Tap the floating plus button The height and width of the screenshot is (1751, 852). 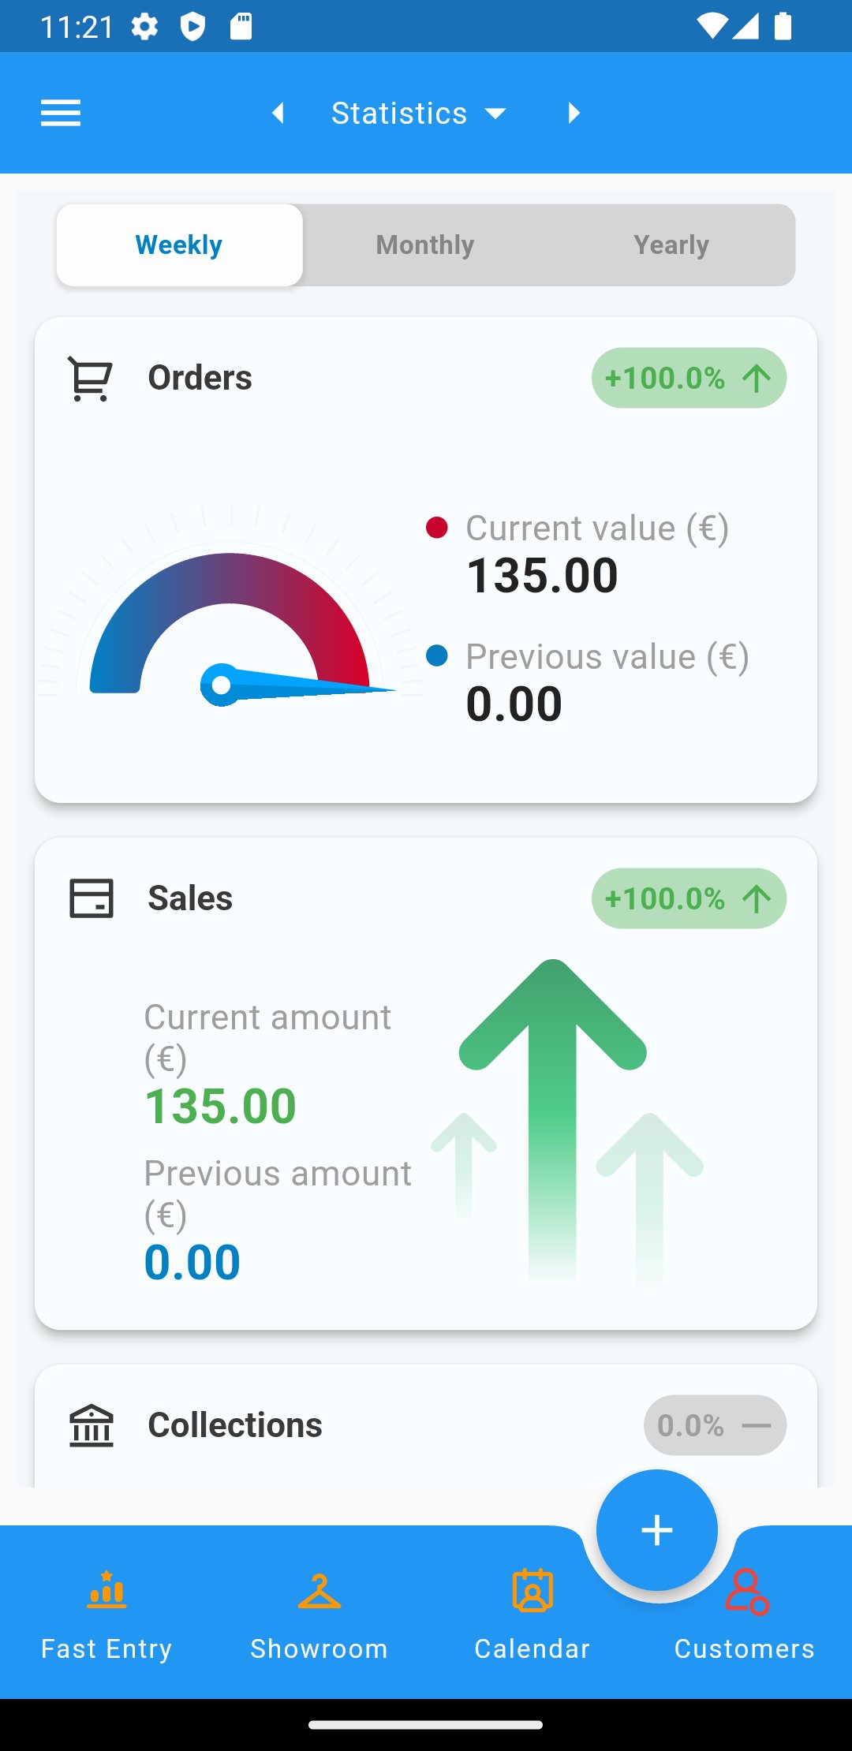pos(656,1529)
